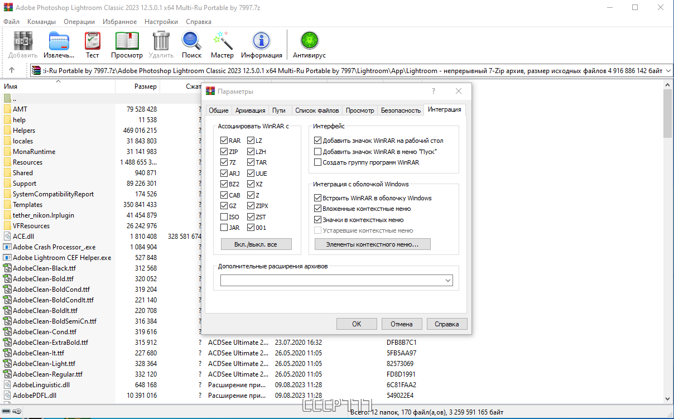Switch to the Архивация tab
The height and width of the screenshot is (419, 674).
tap(250, 110)
